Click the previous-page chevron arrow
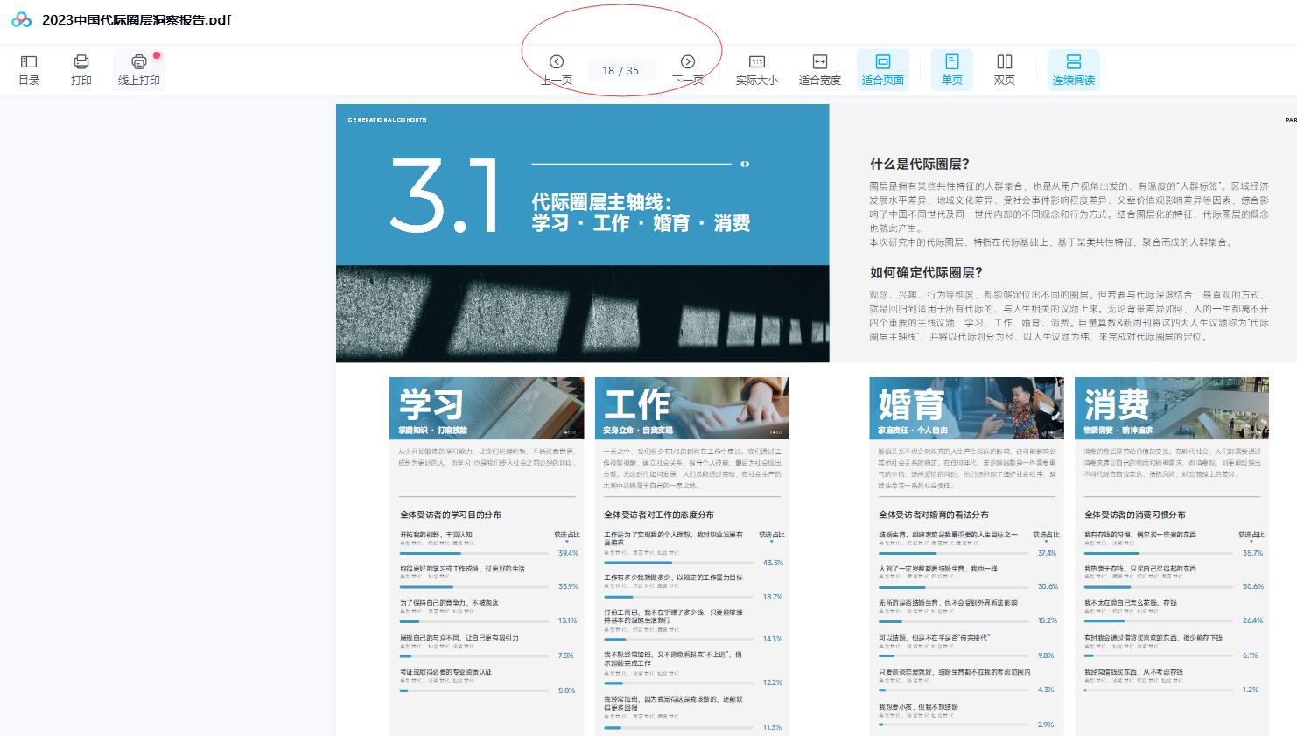The height and width of the screenshot is (736, 1297). pyautogui.click(x=556, y=60)
